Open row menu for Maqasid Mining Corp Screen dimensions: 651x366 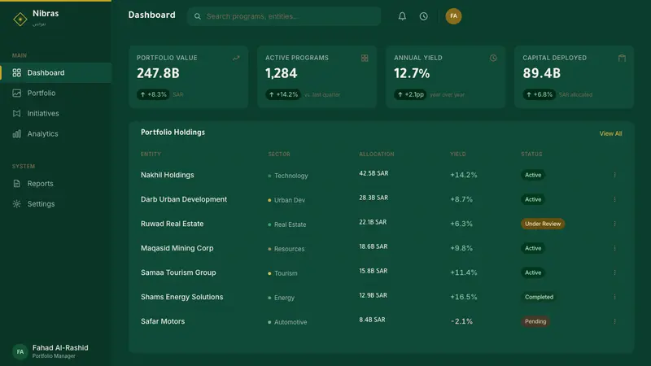click(x=615, y=248)
